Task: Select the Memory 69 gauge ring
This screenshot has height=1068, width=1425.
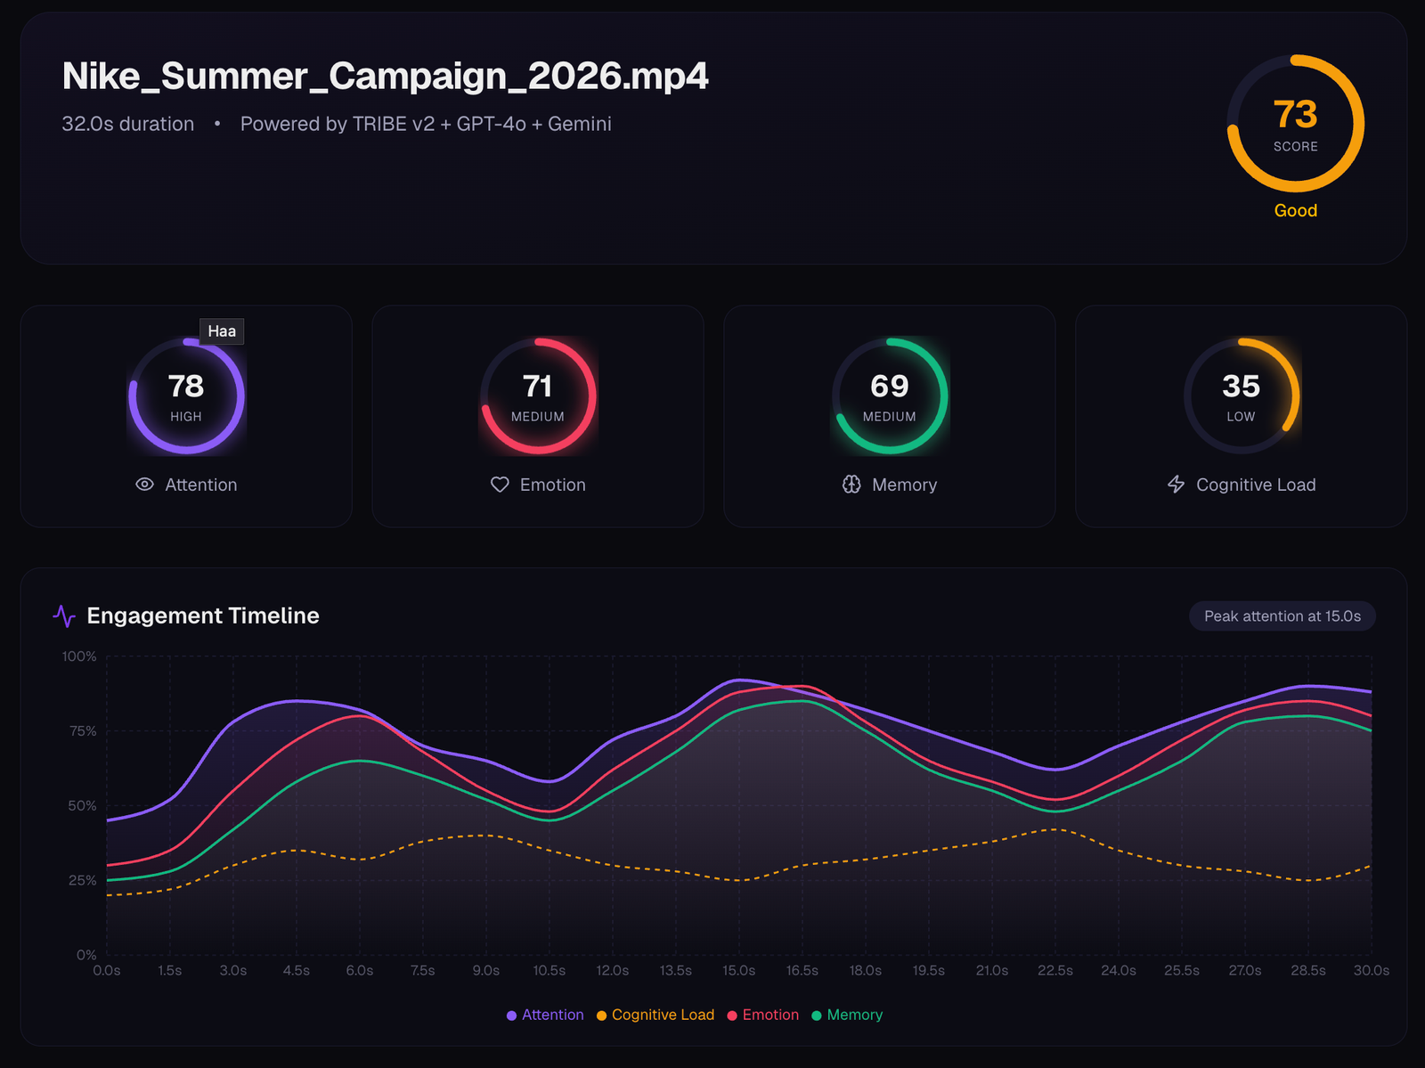Action: pos(890,395)
